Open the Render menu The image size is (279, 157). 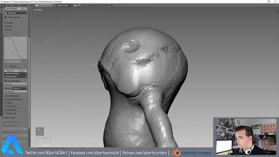point(16,6)
